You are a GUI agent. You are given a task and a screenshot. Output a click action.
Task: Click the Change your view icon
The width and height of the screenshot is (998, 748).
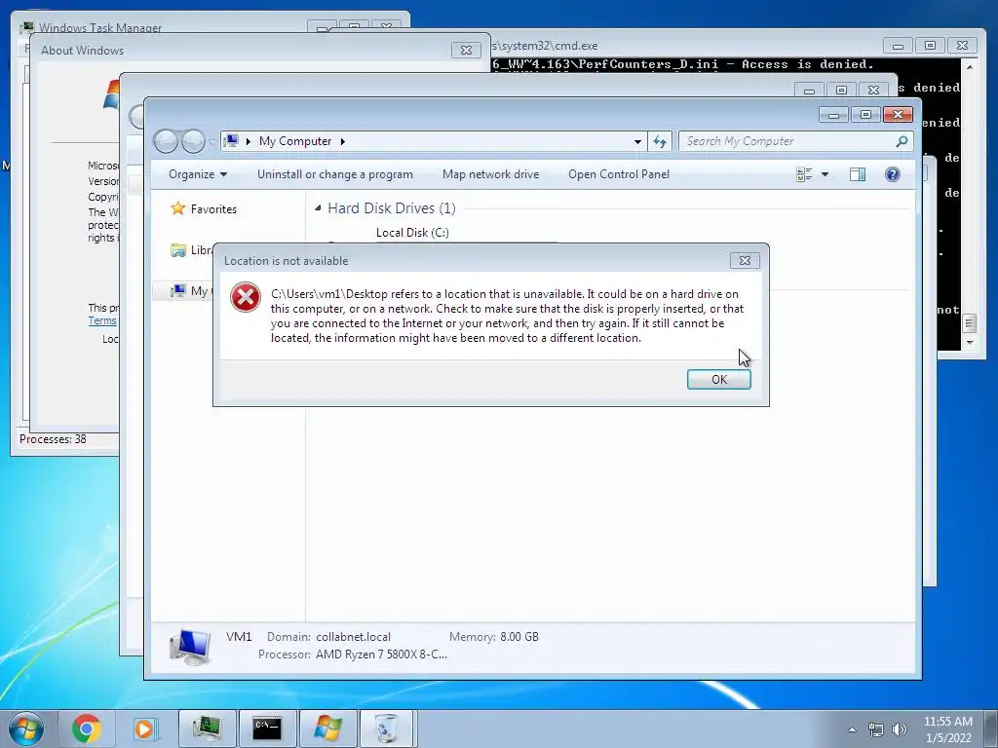(x=804, y=174)
